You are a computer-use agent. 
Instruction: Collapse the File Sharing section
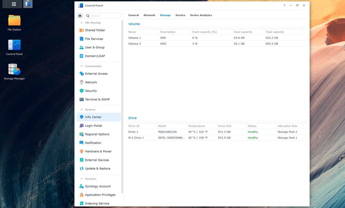[x=82, y=23]
